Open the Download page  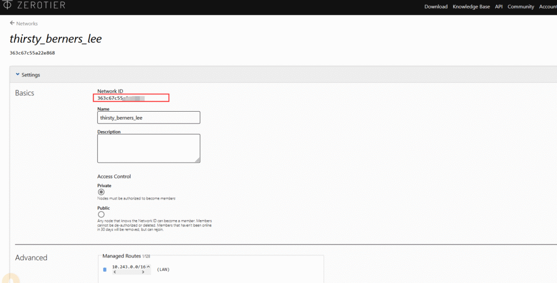point(436,7)
